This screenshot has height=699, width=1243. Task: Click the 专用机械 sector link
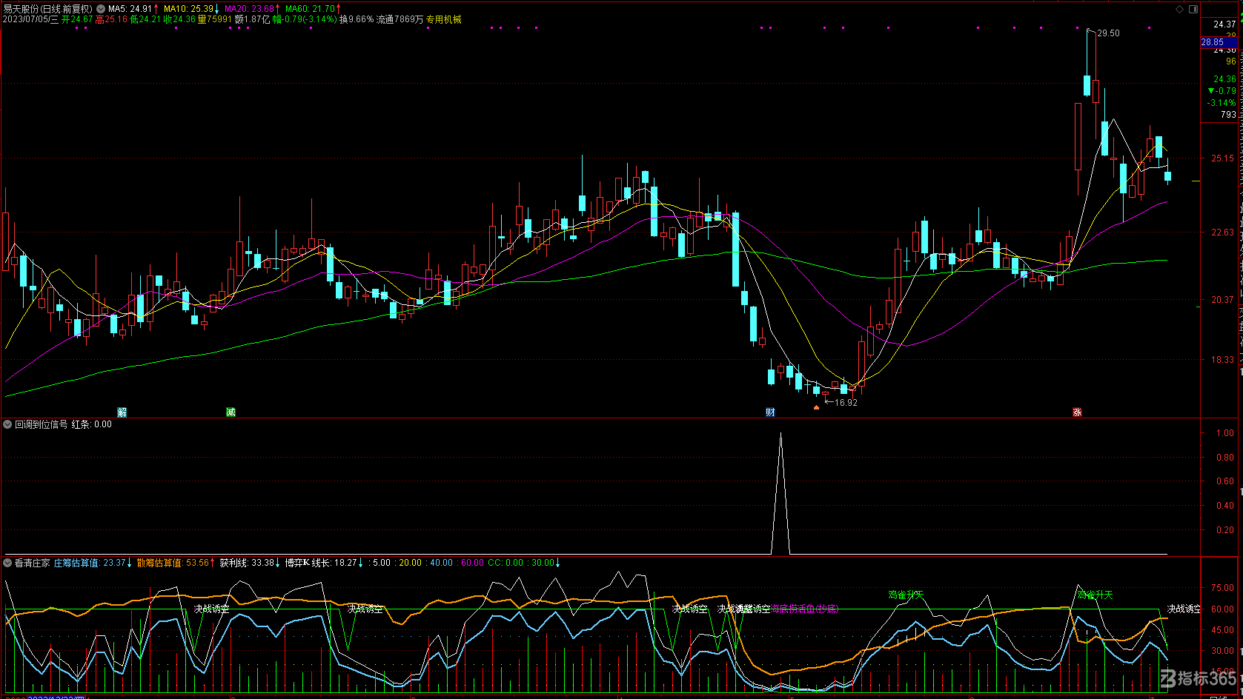(443, 19)
